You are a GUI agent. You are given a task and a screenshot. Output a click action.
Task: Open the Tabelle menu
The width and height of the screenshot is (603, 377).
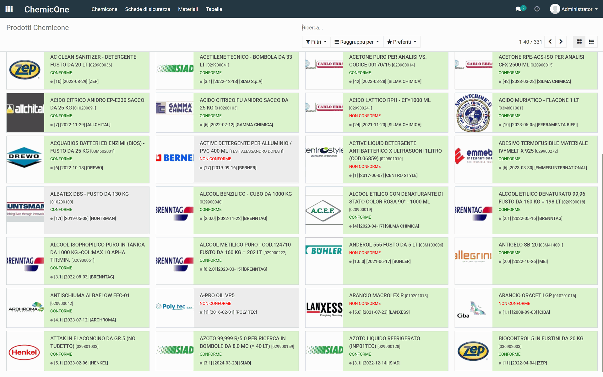click(214, 9)
